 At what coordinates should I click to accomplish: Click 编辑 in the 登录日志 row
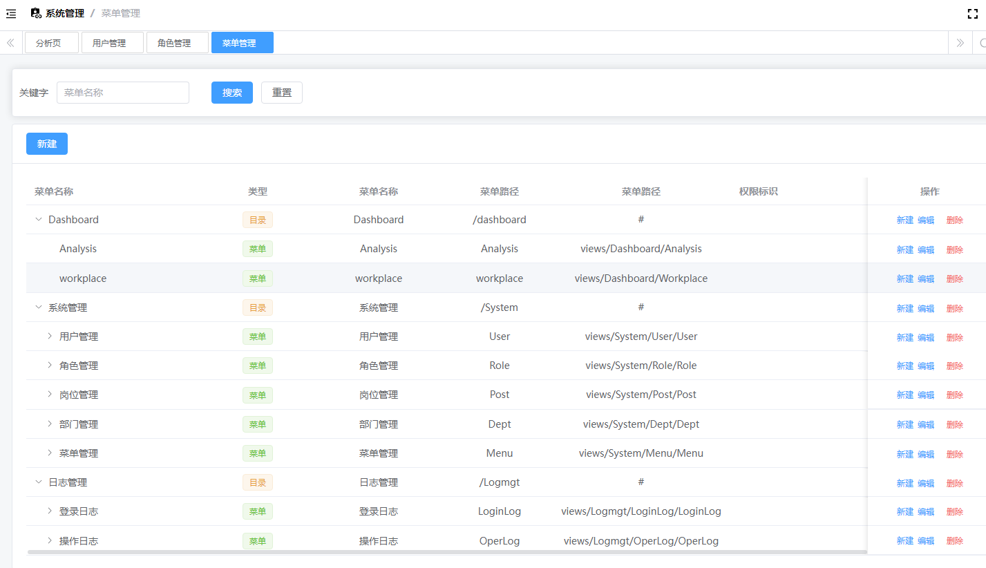coord(926,511)
